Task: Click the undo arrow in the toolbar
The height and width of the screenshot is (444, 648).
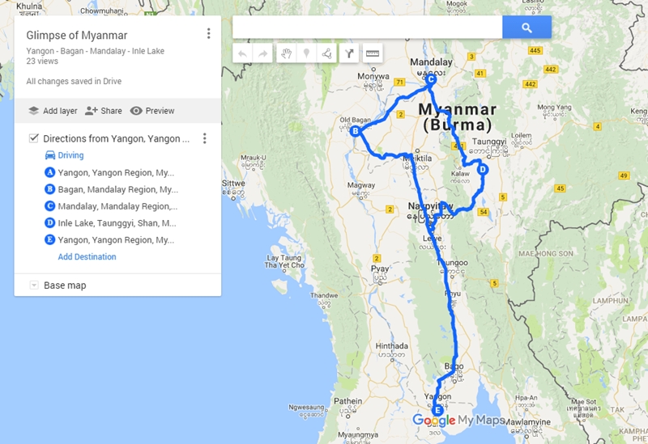Action: coord(242,53)
